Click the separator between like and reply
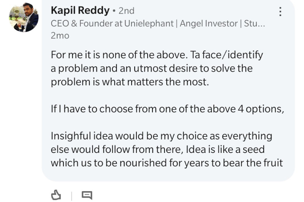This screenshot has width=304, height=202. (72, 196)
